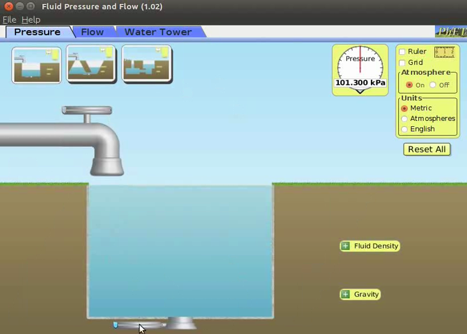This screenshot has width=467, height=334.
Task: Expand the Gravity panel
Action: click(346, 294)
